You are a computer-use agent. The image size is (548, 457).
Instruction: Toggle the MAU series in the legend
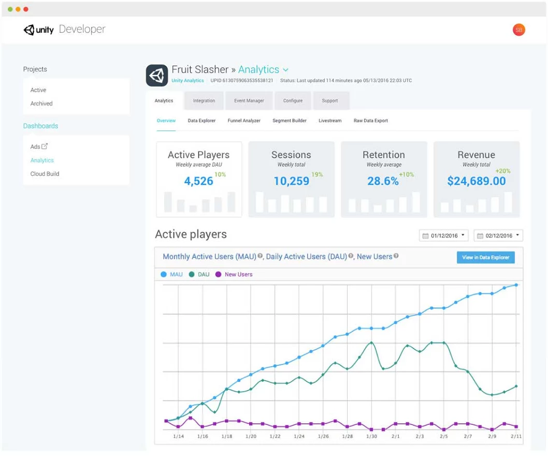174,274
